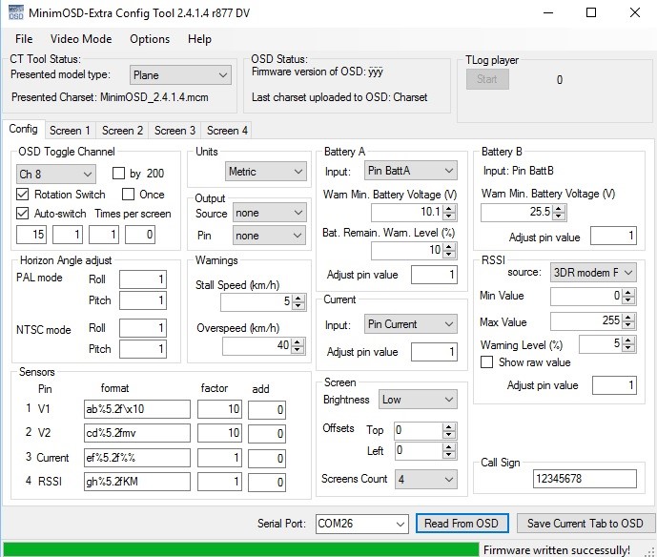Viewport: 657px width, 557px height.
Task: Click the Read From OSD button
Action: (x=462, y=524)
